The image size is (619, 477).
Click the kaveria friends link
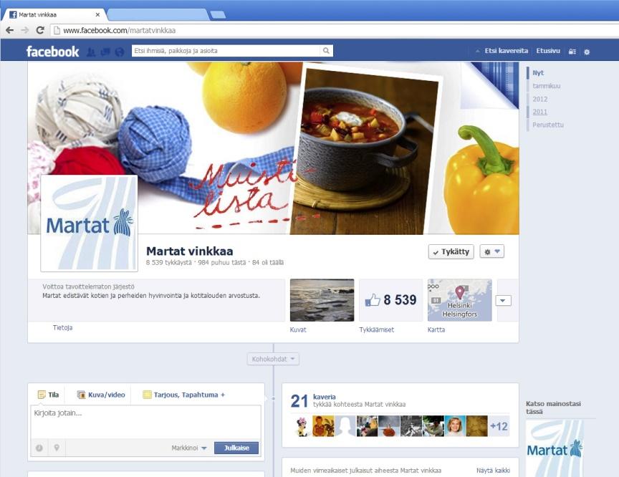click(x=324, y=397)
